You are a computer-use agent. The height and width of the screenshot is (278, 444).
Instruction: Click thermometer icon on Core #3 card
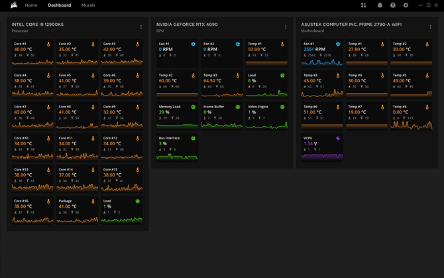pyautogui.click(x=138, y=44)
